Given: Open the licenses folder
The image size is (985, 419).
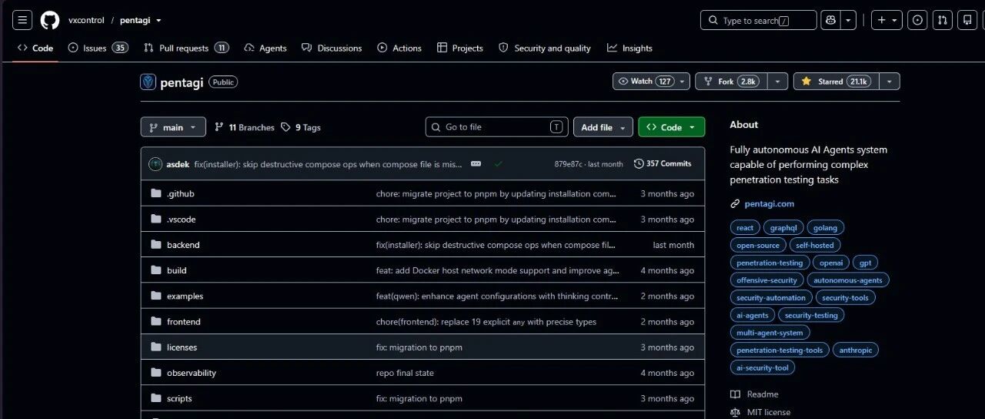Looking at the screenshot, I should 182,347.
